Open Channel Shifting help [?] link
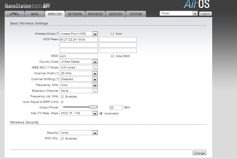 pyautogui.click(x=57, y=79)
